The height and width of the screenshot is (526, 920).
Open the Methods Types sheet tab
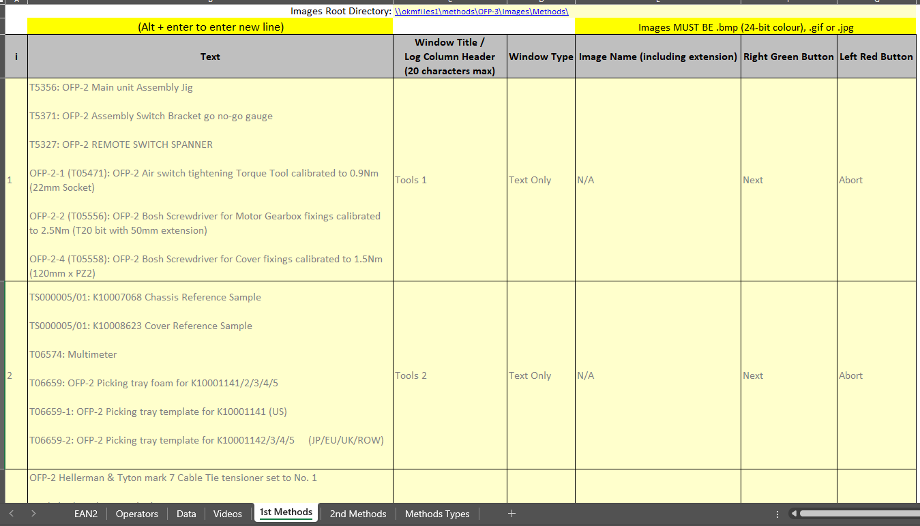436,514
